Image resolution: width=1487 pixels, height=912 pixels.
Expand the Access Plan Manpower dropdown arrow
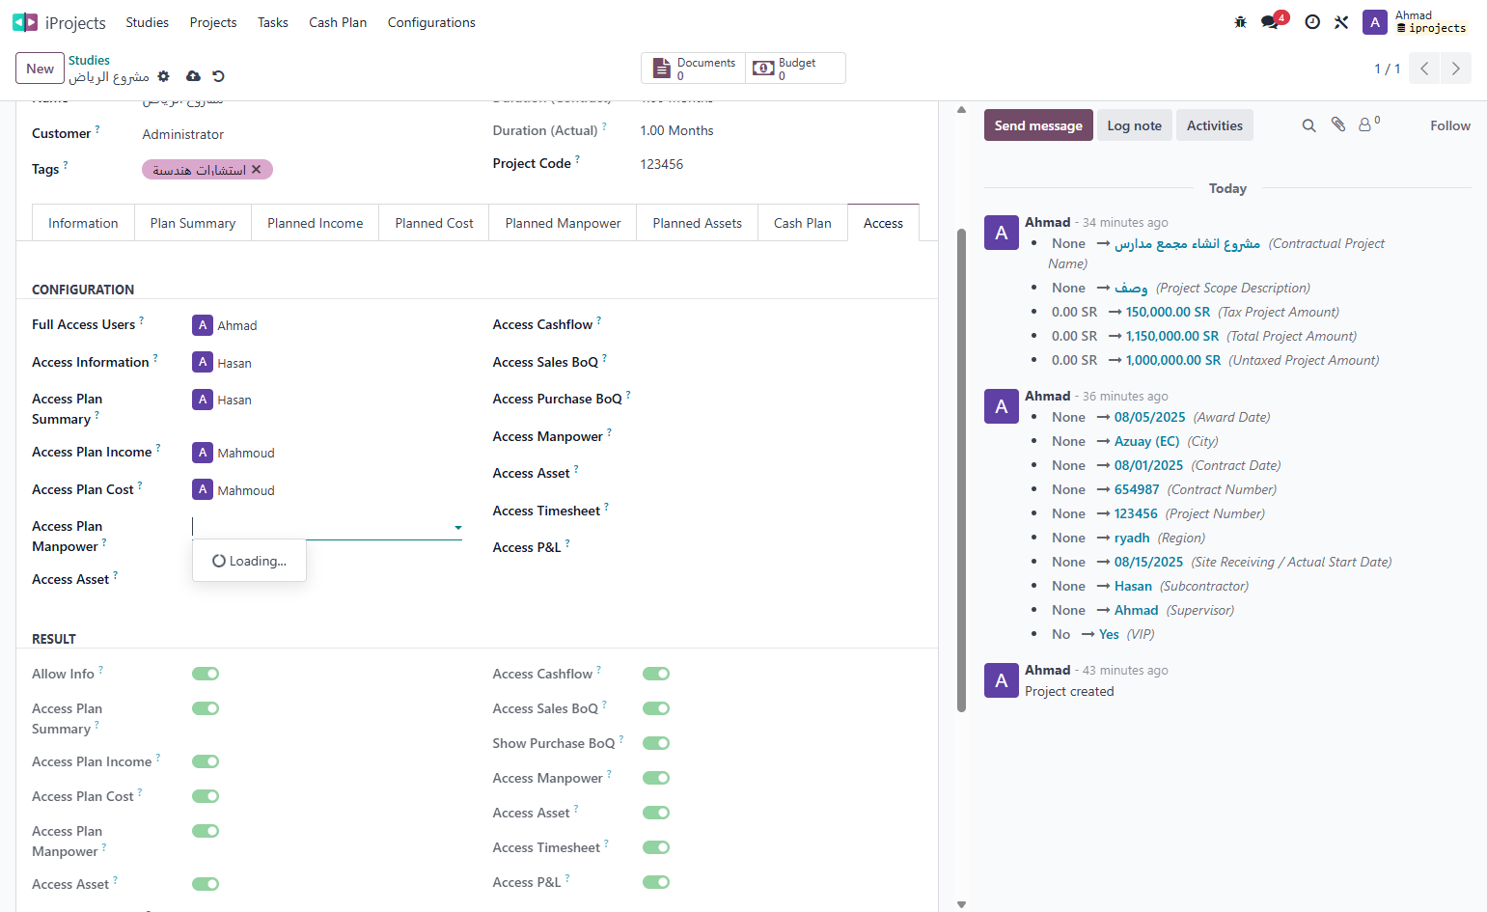[457, 528]
